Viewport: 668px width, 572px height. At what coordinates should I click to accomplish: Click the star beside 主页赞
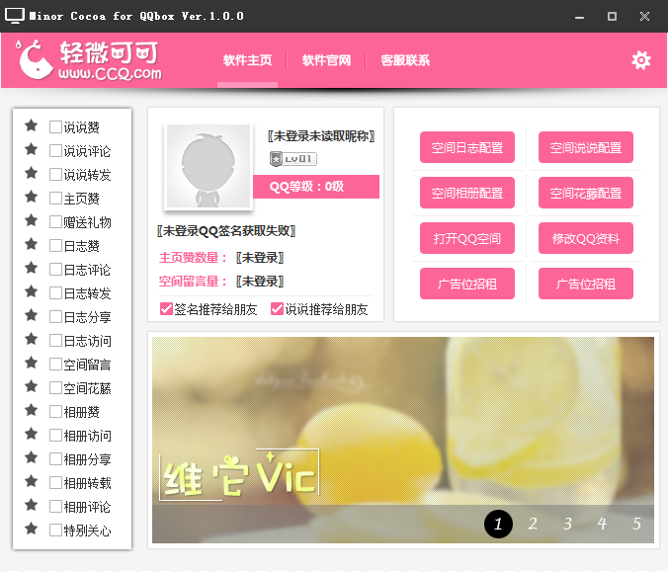coord(31,197)
